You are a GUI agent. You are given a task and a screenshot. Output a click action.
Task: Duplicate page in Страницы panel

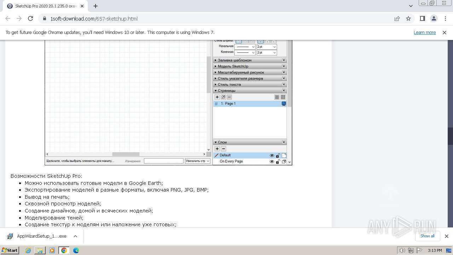(223, 97)
